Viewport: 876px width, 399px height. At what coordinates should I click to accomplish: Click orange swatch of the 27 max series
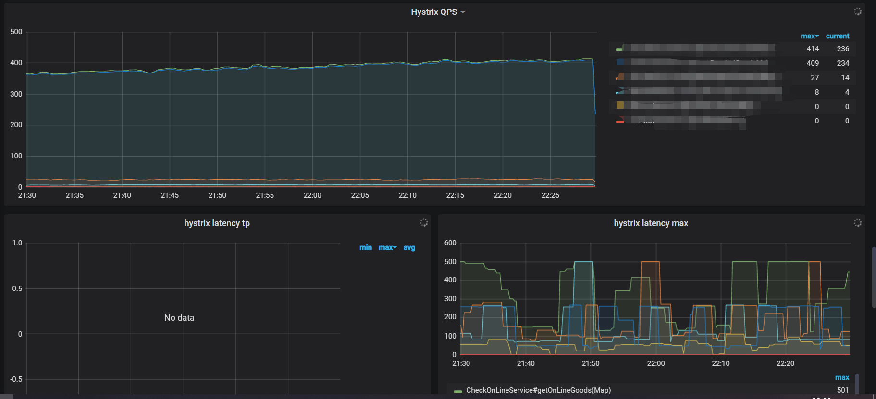click(620, 77)
